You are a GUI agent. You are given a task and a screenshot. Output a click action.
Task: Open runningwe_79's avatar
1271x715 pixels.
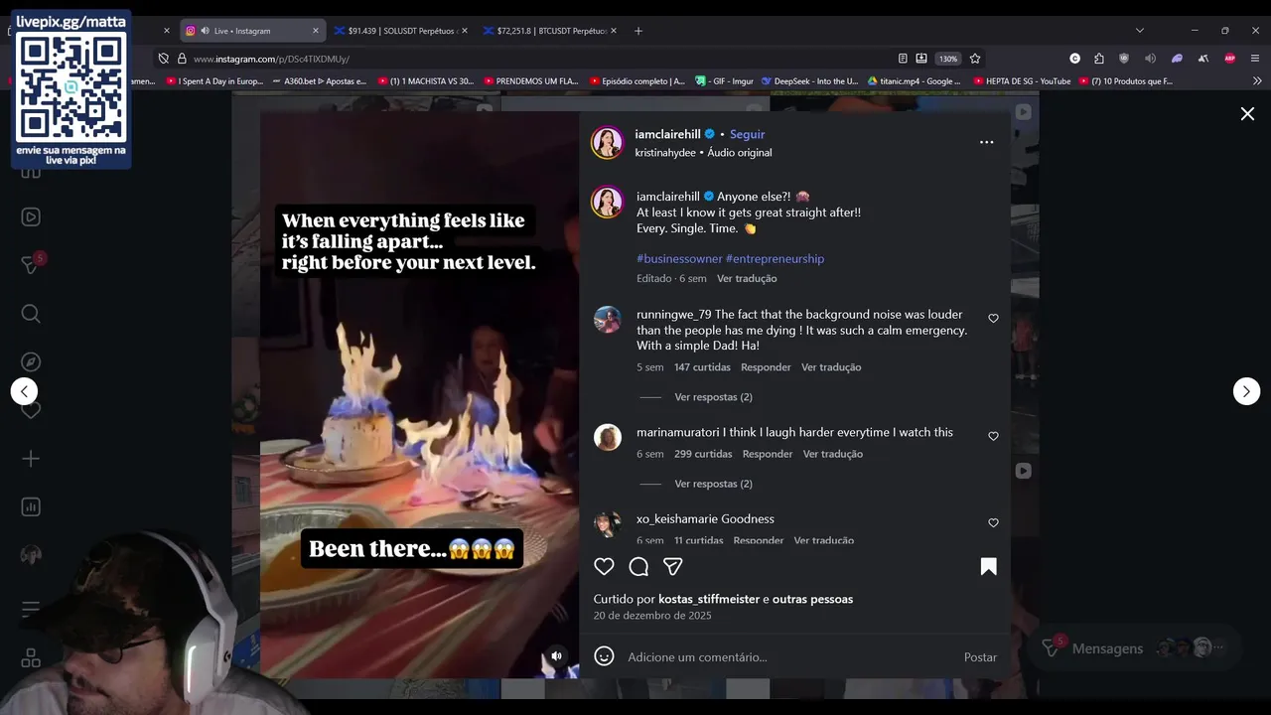607,320
